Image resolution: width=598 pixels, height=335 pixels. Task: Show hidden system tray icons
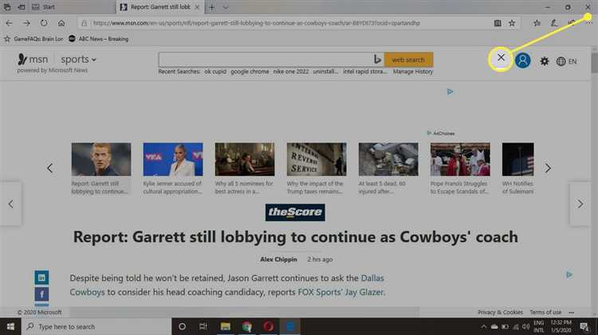point(484,327)
